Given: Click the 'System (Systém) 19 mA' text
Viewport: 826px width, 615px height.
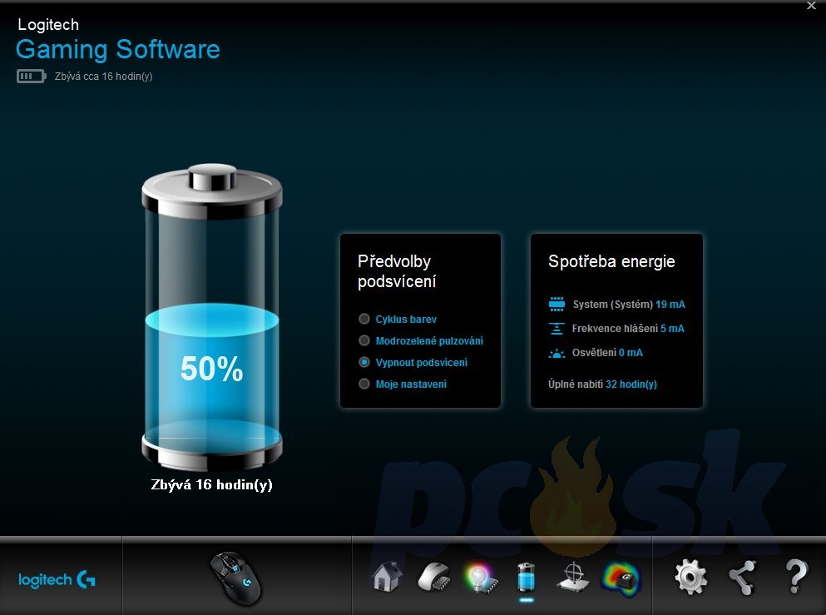Looking at the screenshot, I should pyautogui.click(x=629, y=304).
